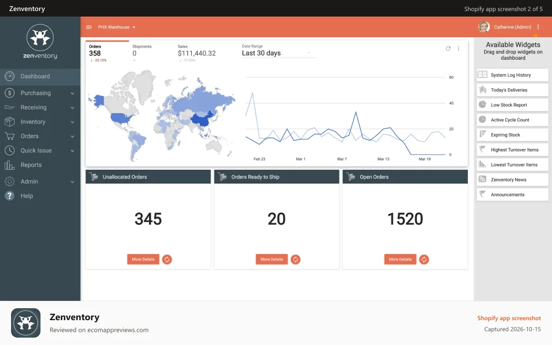Select the Today's Deliveries widget
Viewport: 552px width, 345px height.
pos(512,90)
